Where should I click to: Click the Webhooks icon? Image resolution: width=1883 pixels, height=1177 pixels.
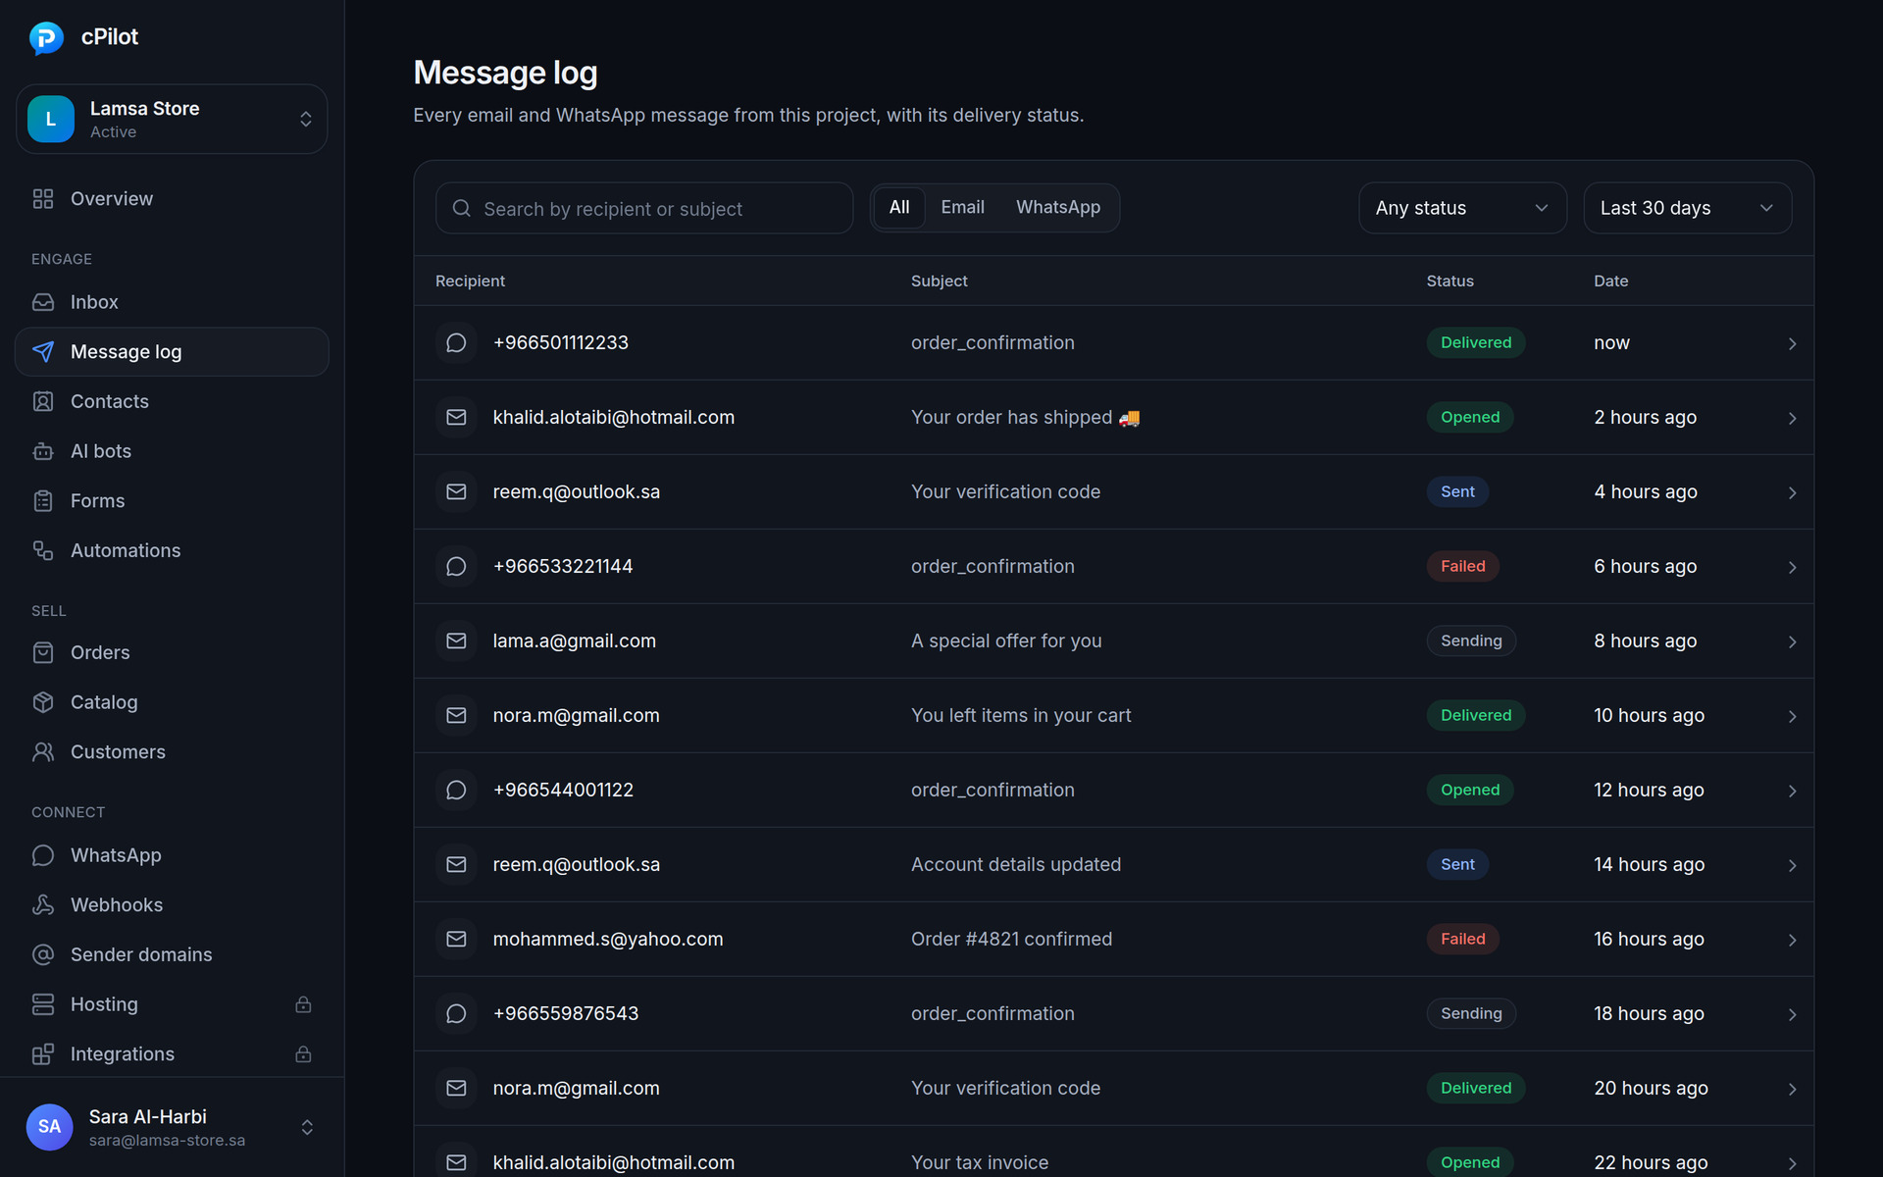(43, 905)
